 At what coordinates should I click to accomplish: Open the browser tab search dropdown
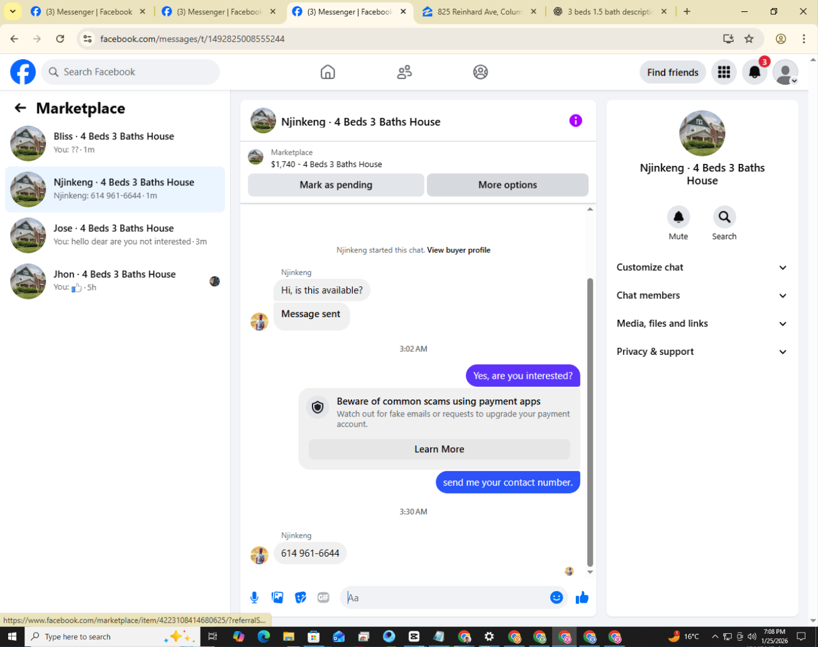click(13, 11)
